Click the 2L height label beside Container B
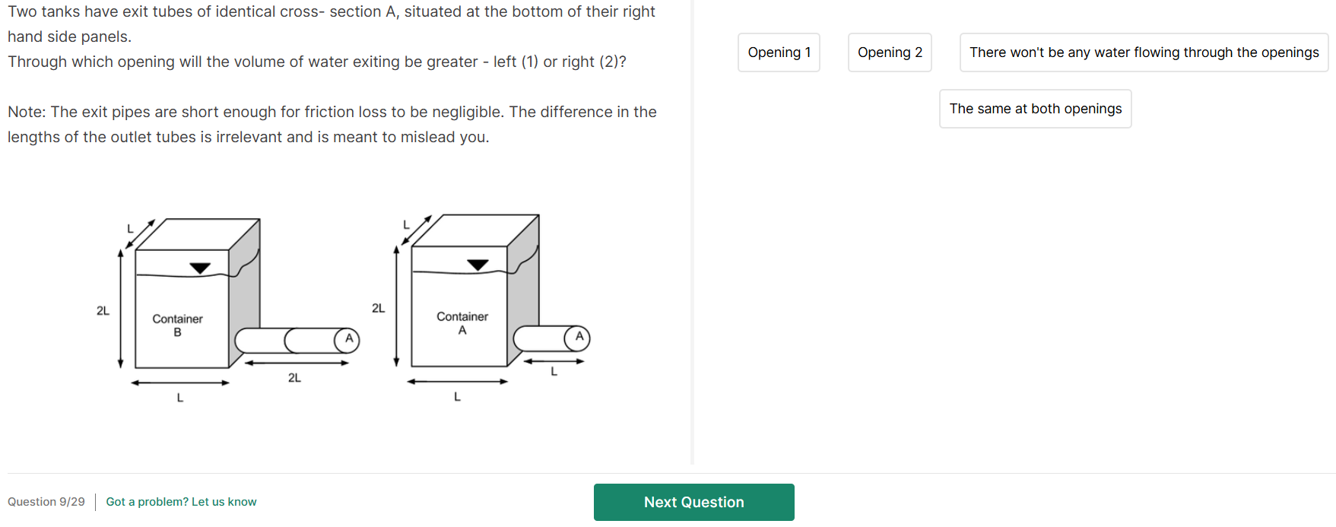The width and height of the screenshot is (1336, 527). click(103, 310)
